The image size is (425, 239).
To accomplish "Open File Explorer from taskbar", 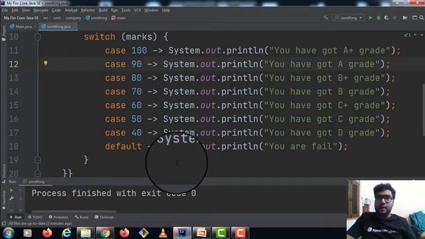I will pyautogui.click(x=86, y=233).
